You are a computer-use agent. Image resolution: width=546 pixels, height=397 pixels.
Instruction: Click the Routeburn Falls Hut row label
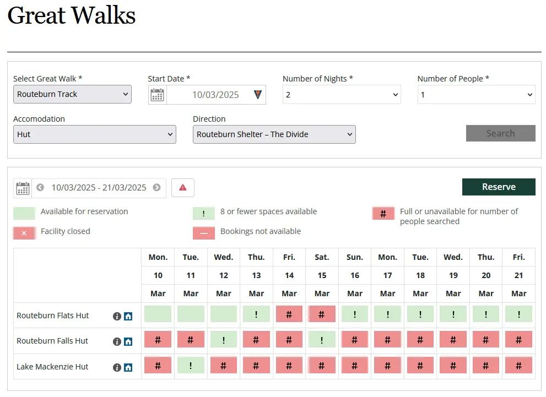[52, 341]
